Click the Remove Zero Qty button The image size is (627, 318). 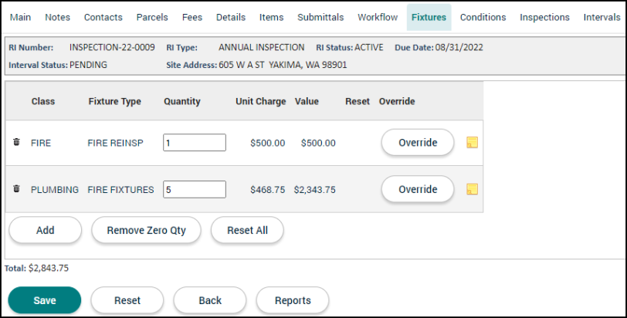coord(147,230)
